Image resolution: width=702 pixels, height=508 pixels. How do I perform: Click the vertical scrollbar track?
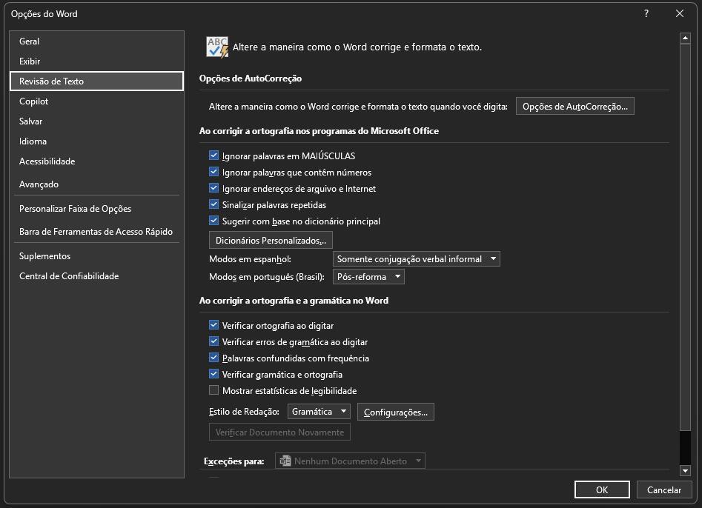tap(685, 233)
